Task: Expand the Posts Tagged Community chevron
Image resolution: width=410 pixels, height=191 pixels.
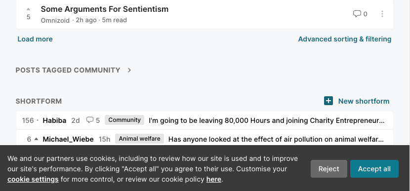Action: (129, 70)
